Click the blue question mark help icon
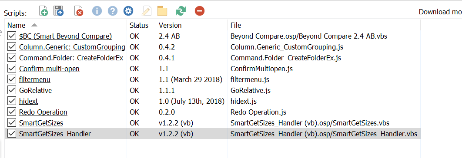Image resolution: width=462 pixels, height=158 pixels. (113, 11)
